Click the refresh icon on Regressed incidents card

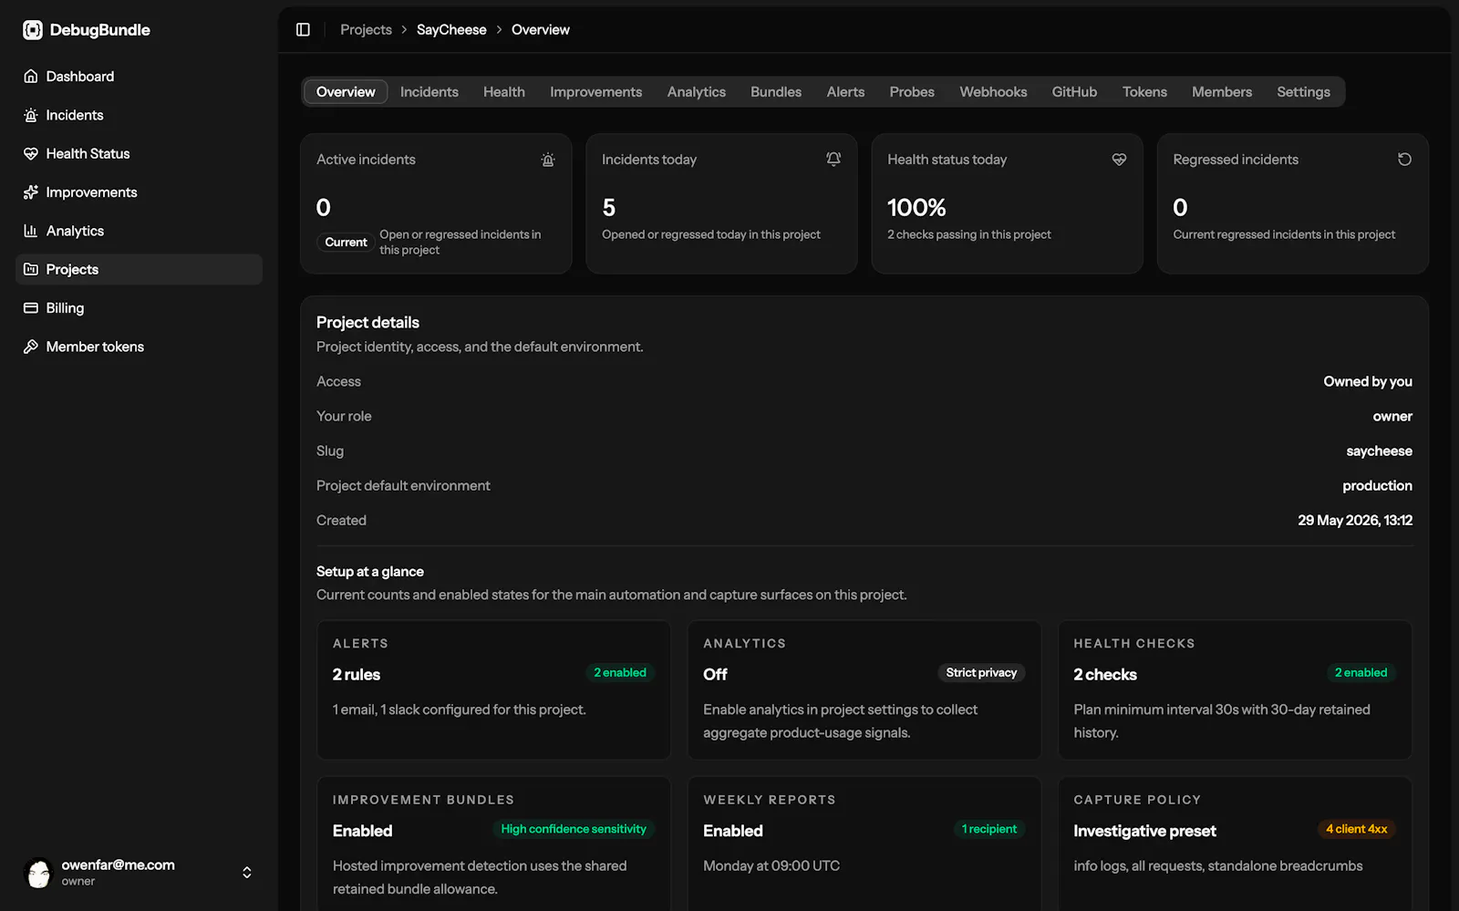tap(1404, 160)
